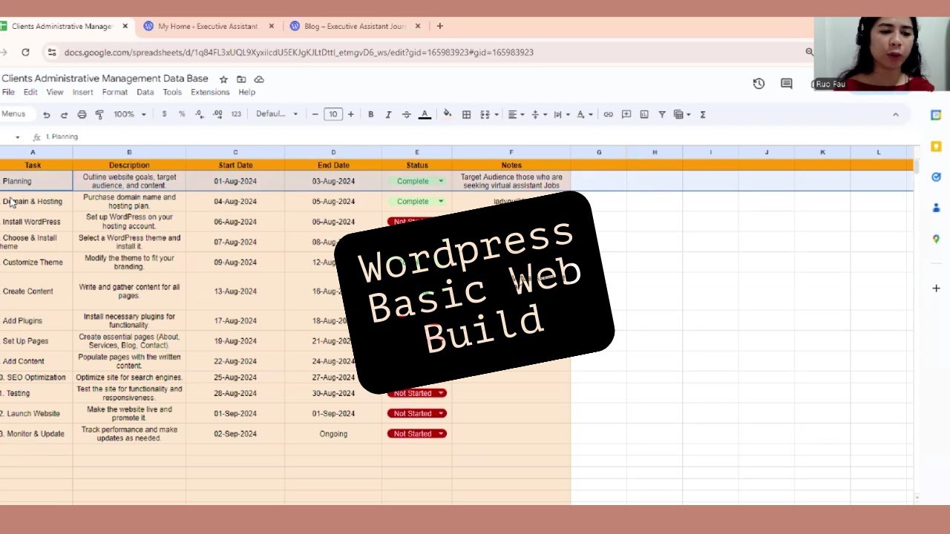This screenshot has width=950, height=534.
Task: Open comments panel in the header
Action: (787, 84)
